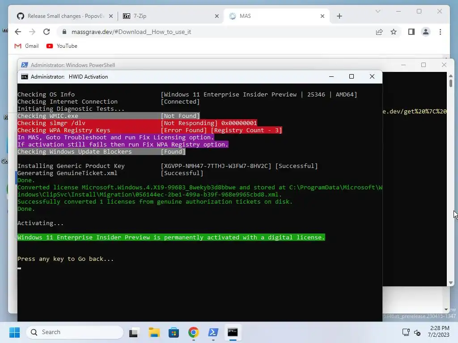Close the Release Small changes tab
Image resolution: width=458 pixels, height=343 pixels.
click(111, 16)
